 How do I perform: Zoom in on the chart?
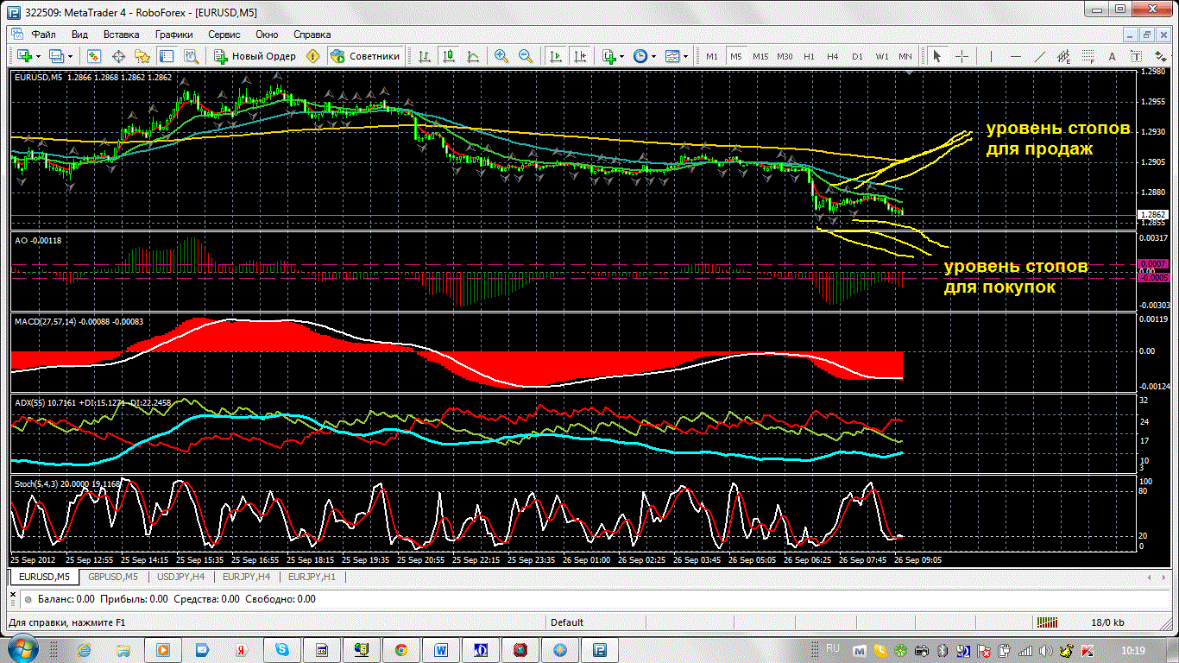point(501,56)
